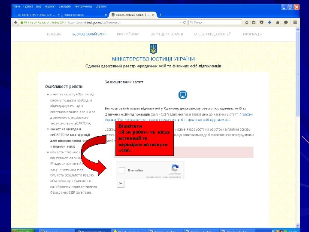Switch to the 'Новая вкладка' tab
The height and width of the screenshot is (232, 309).
[85, 15]
